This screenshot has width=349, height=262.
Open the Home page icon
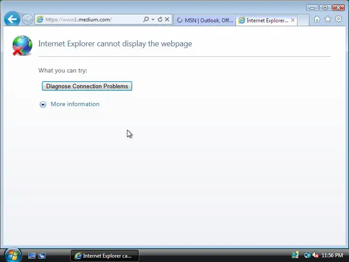317,19
